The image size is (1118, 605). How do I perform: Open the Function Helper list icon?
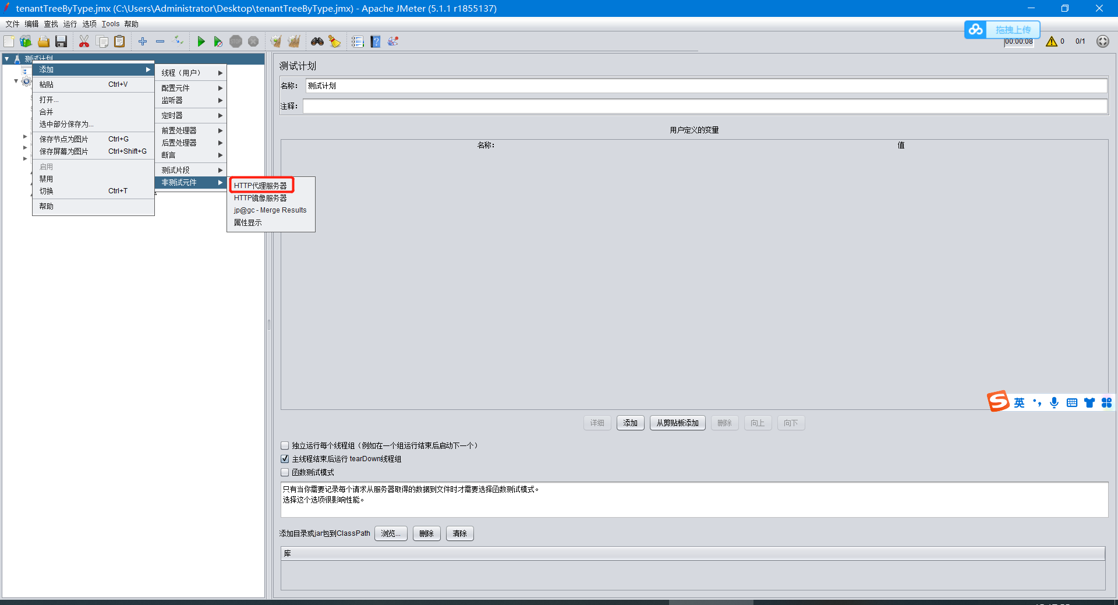pos(358,41)
